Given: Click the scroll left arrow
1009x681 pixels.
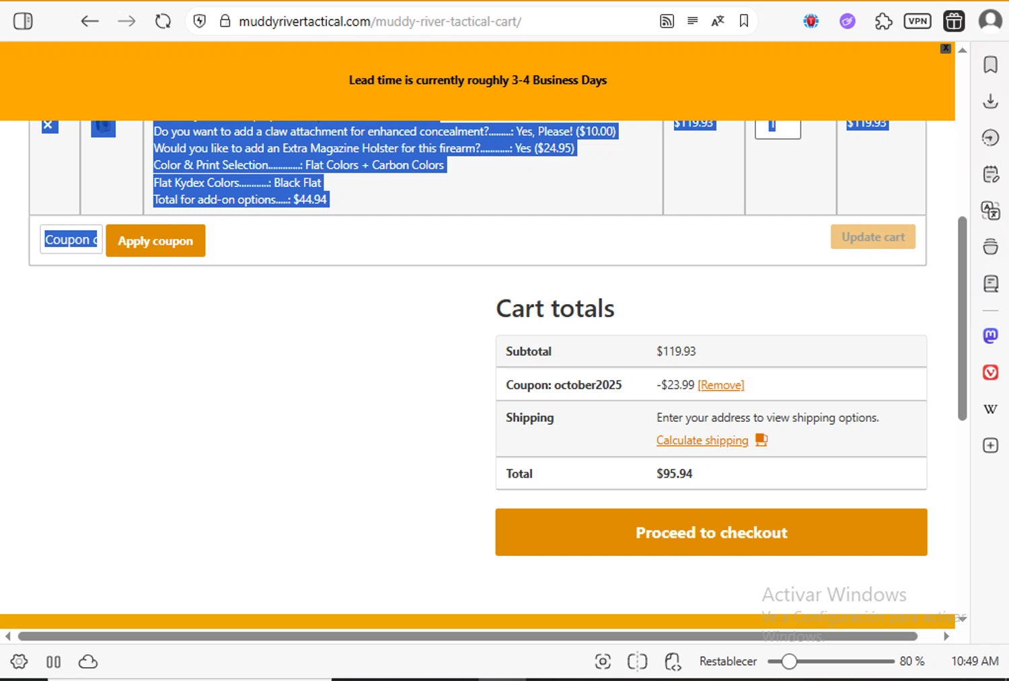Looking at the screenshot, I should pyautogui.click(x=7, y=636).
